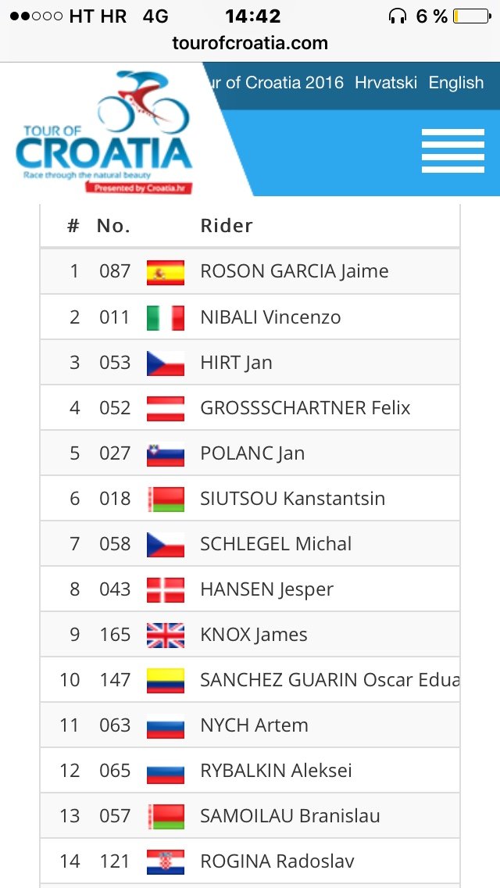Open the Tour of Croatia 2016 link
This screenshot has height=888, width=500.
tap(277, 83)
